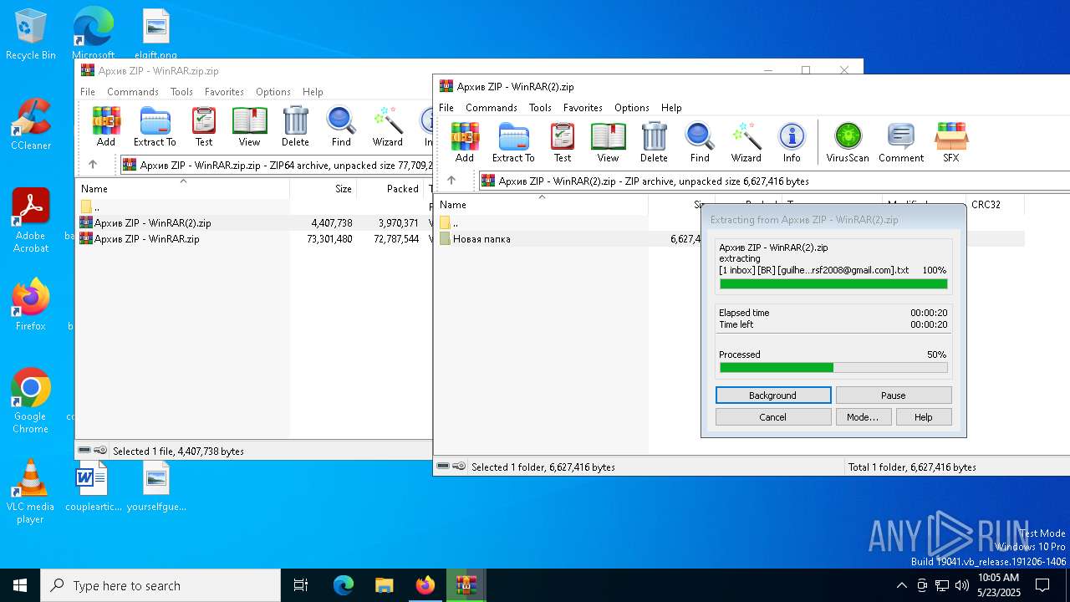This screenshot has width=1070, height=602.
Task: Click Extract To in WinRAR(2).zip window
Action: (513, 142)
